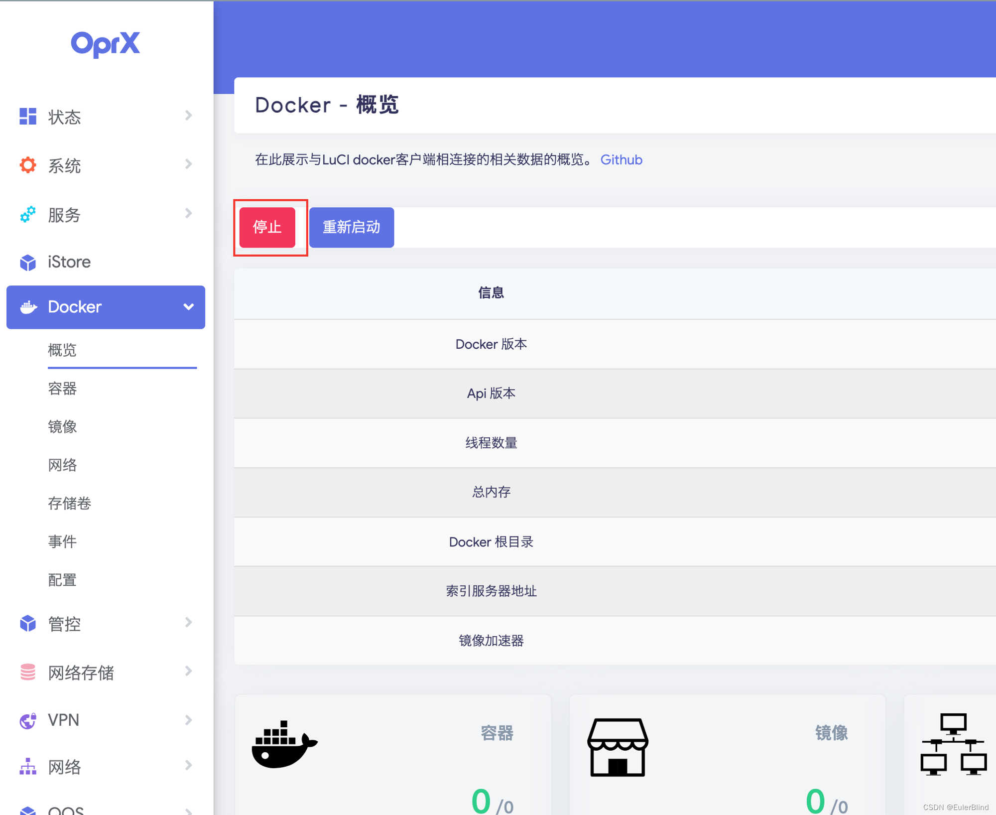Click the shop image card icon
The width and height of the screenshot is (996, 815).
(618, 747)
